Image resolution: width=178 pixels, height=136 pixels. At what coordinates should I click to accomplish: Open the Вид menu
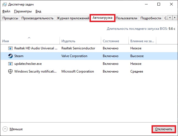pos(38,11)
